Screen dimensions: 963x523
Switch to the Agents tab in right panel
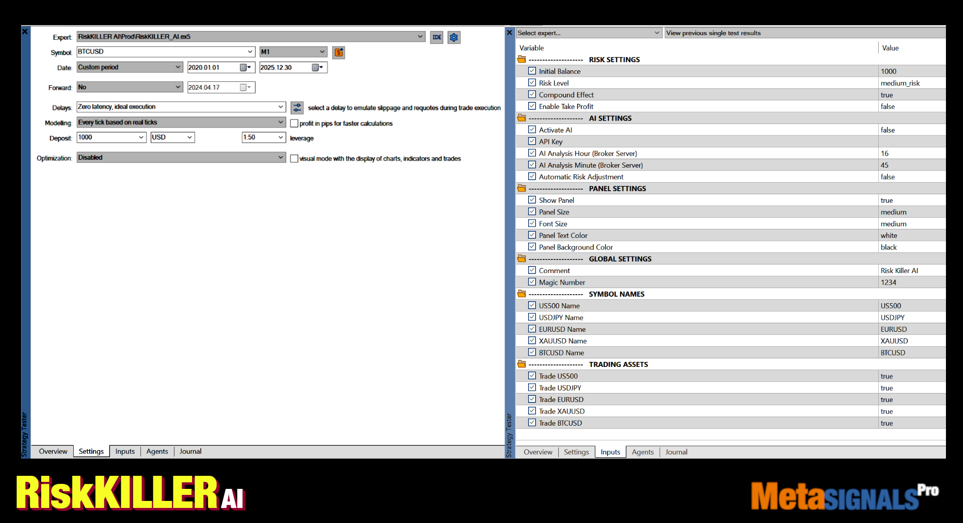coord(643,452)
